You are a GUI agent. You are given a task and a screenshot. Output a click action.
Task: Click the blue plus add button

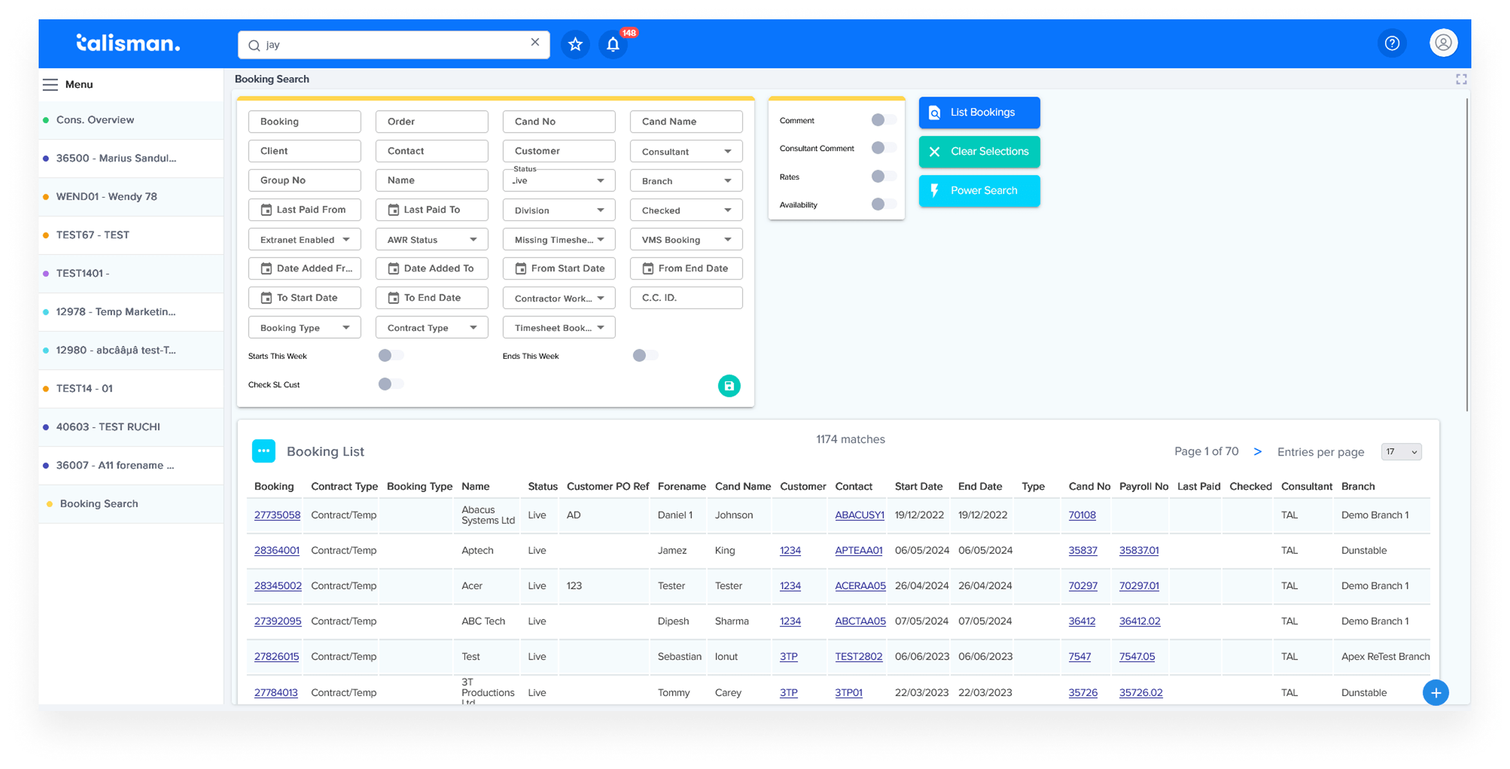(x=1435, y=692)
